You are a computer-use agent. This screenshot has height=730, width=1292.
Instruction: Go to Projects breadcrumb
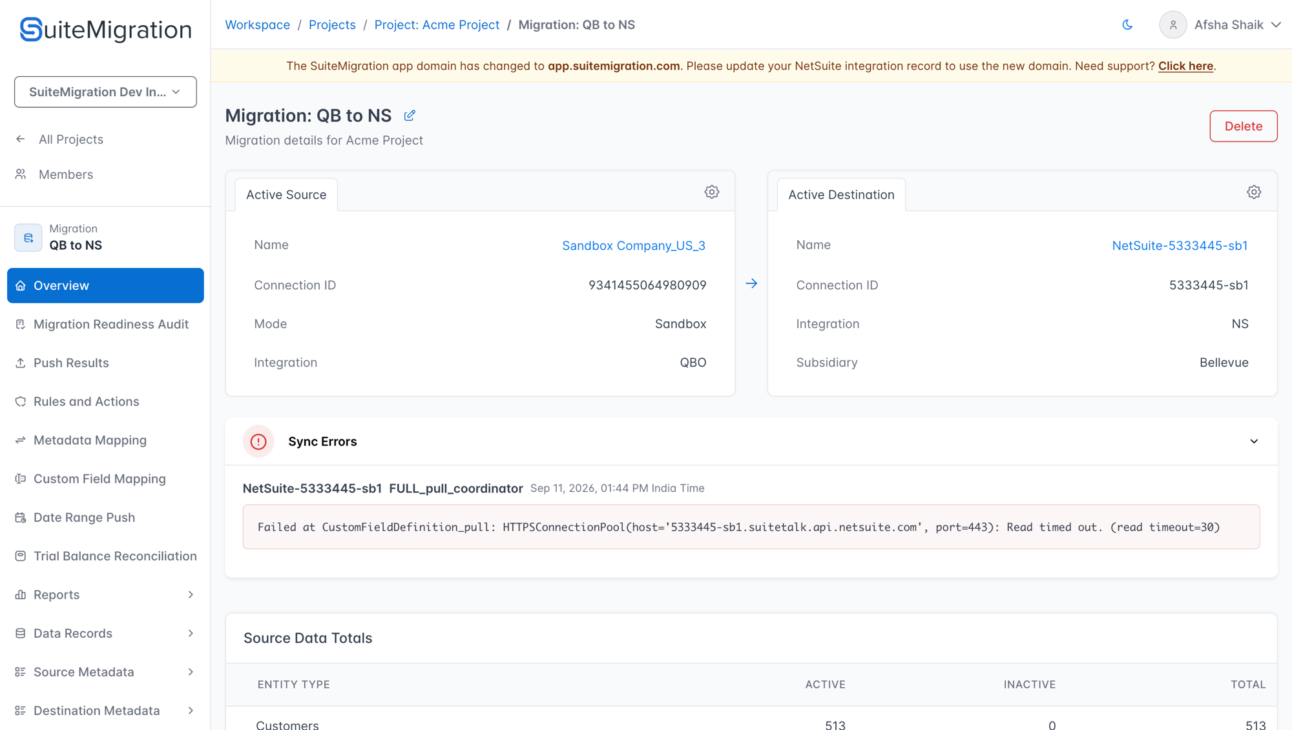click(332, 25)
